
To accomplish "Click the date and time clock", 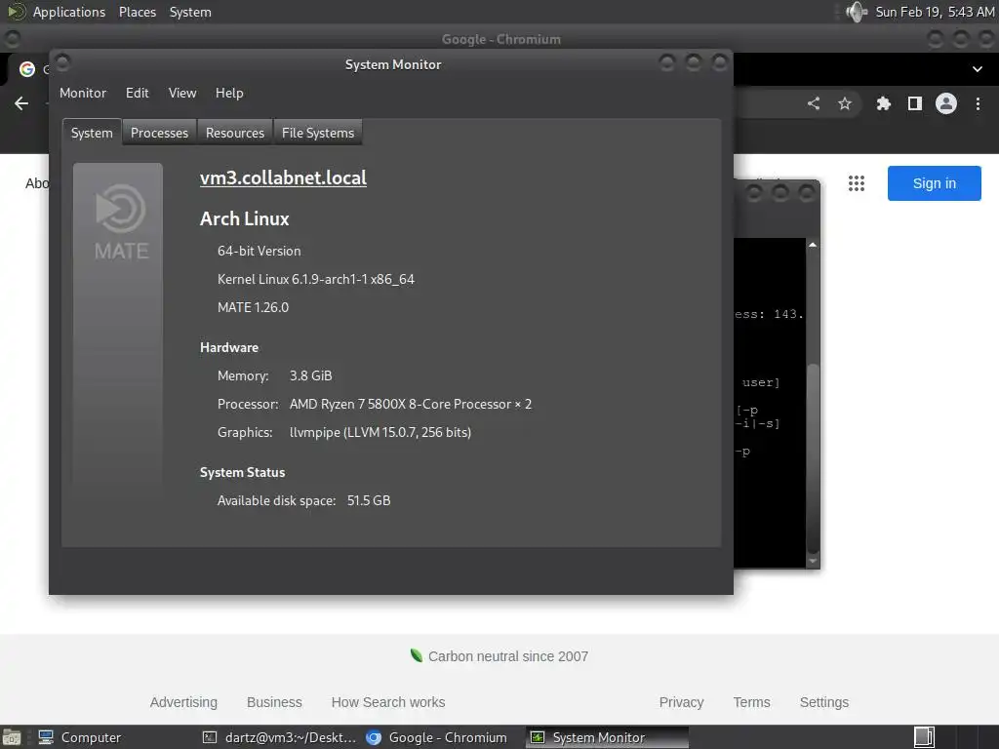I will [x=934, y=12].
